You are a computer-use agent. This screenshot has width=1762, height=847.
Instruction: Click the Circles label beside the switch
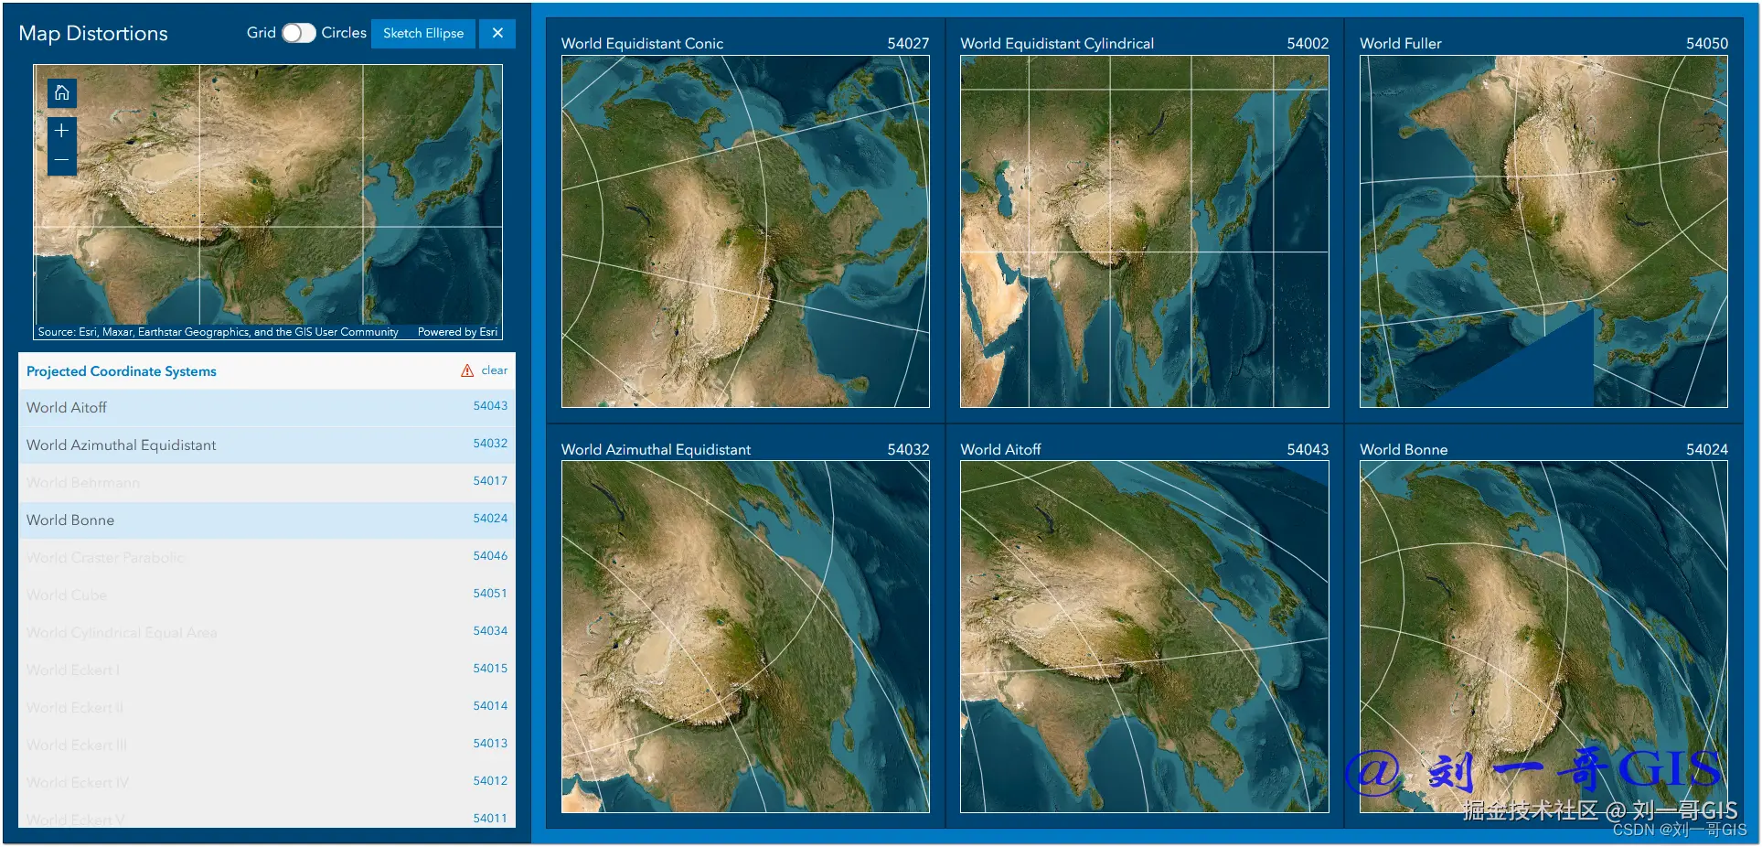[344, 33]
